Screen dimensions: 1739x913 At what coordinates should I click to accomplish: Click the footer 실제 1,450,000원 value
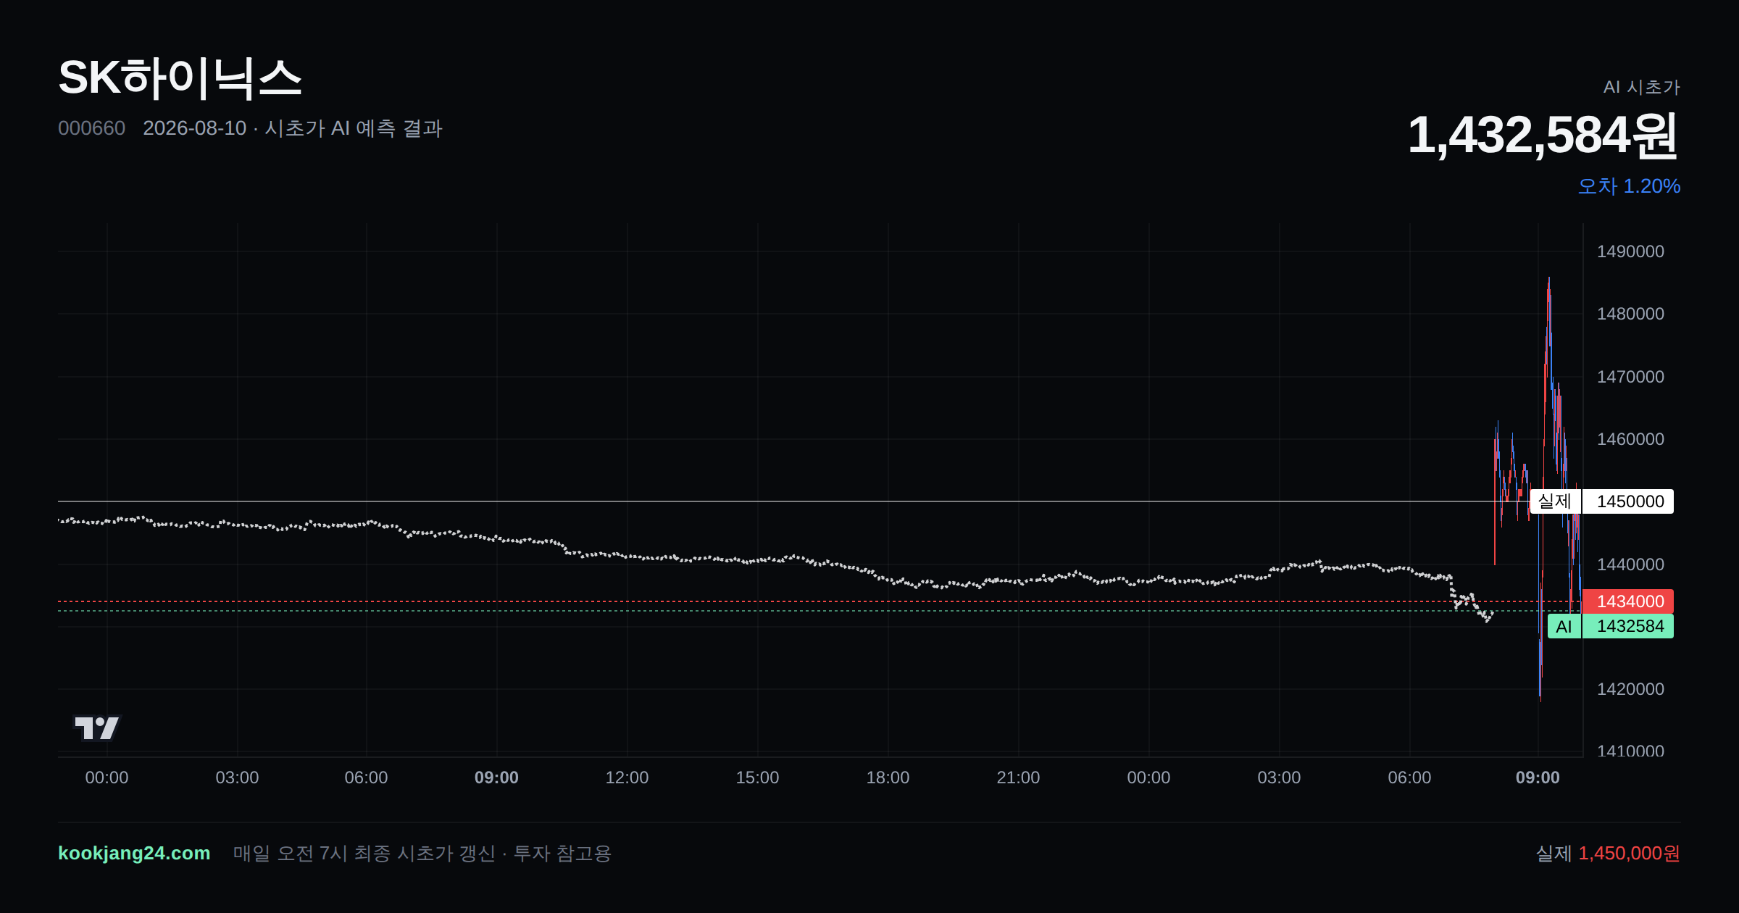1608,853
